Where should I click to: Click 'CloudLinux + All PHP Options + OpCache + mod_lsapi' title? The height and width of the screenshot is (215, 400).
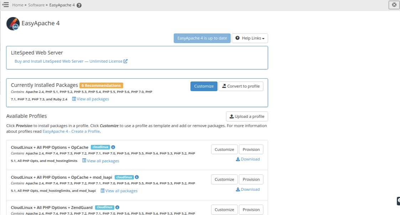point(62,177)
